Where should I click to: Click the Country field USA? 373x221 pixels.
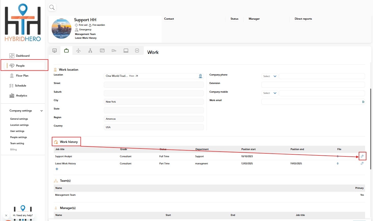[154, 127]
